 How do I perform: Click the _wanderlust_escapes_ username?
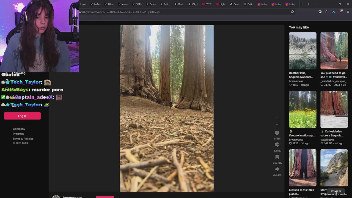pyautogui.click(x=333, y=81)
